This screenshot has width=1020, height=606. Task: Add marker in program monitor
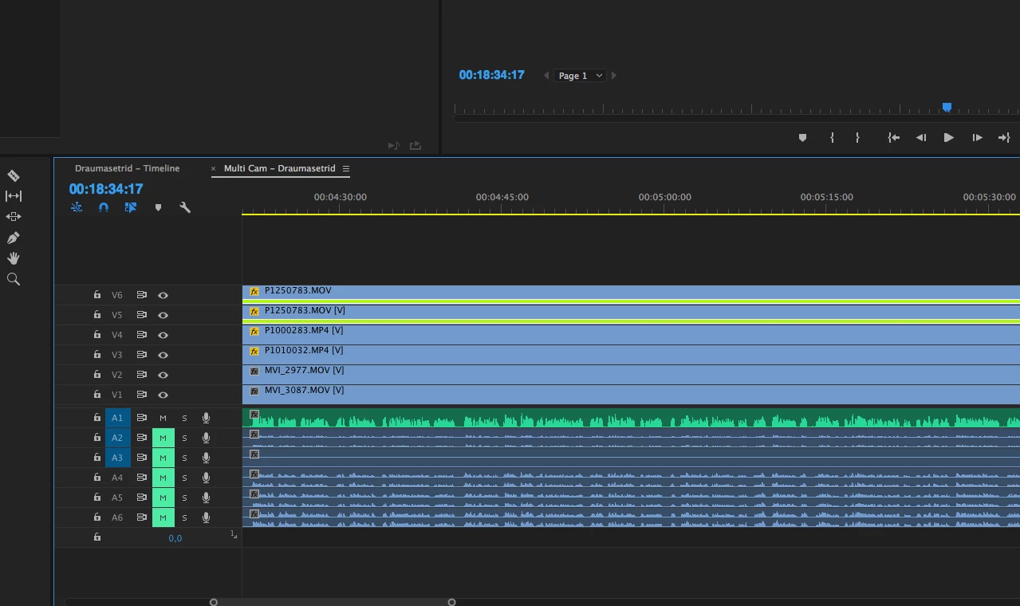coord(803,138)
